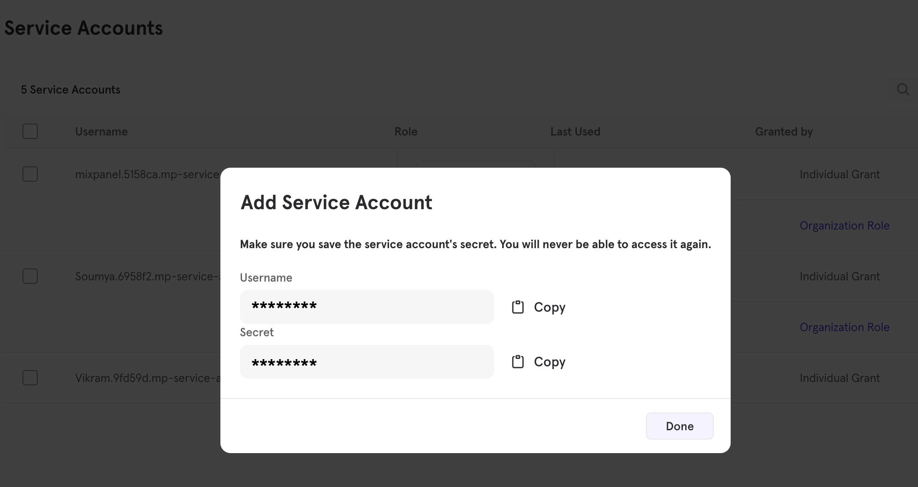Select mixpanel.5158ca.mp-service username text
The image size is (918, 487).
tap(147, 174)
